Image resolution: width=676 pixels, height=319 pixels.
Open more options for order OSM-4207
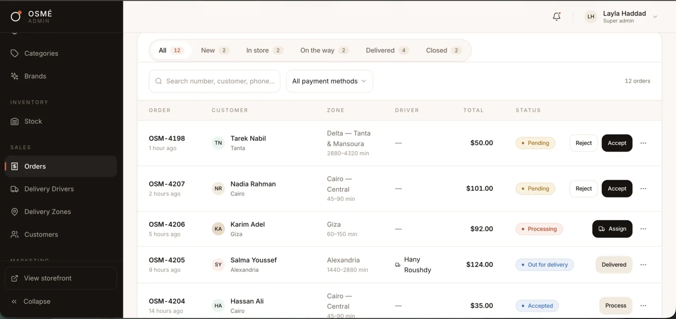point(643,189)
